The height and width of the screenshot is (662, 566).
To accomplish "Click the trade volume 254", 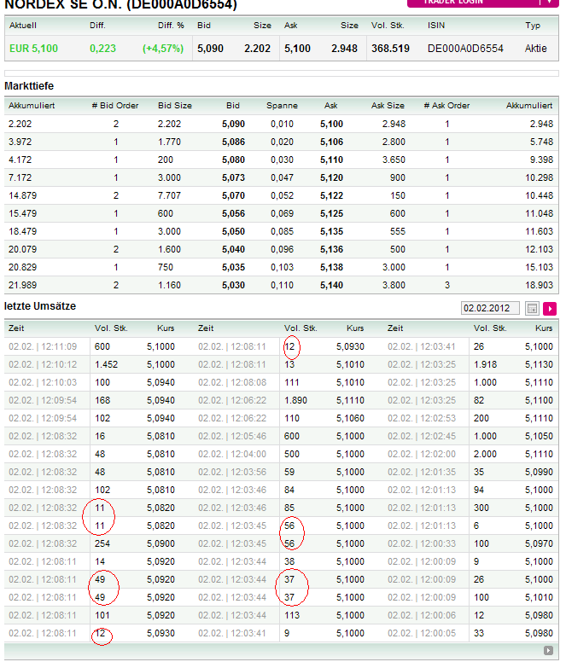I will pyautogui.click(x=102, y=543).
